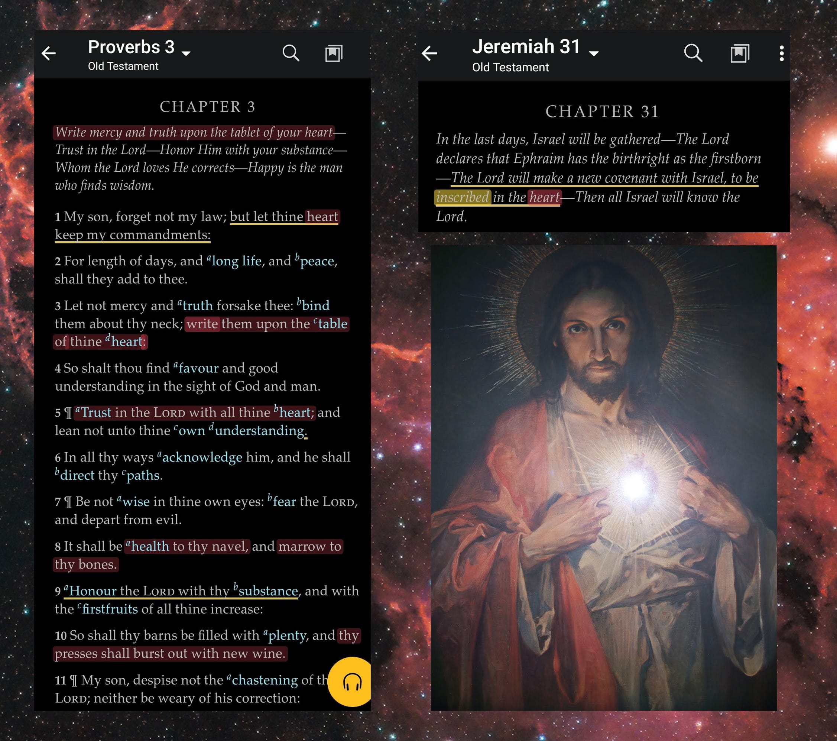Tap highlighted 'marrow to' in verse 8
This screenshot has width=837, height=741.
309,546
